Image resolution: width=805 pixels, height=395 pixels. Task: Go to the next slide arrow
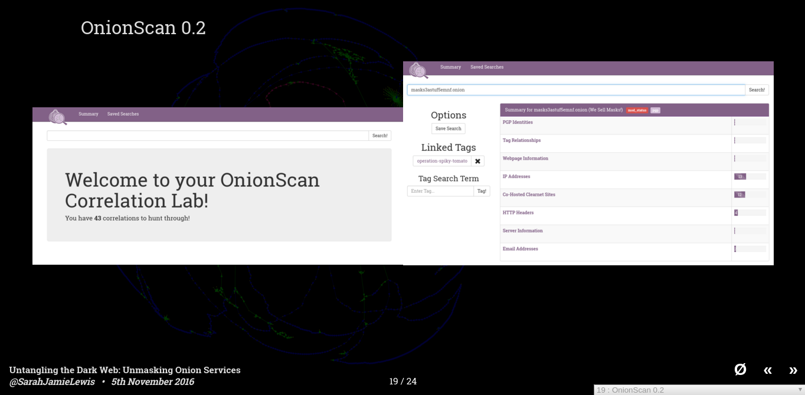pyautogui.click(x=793, y=370)
